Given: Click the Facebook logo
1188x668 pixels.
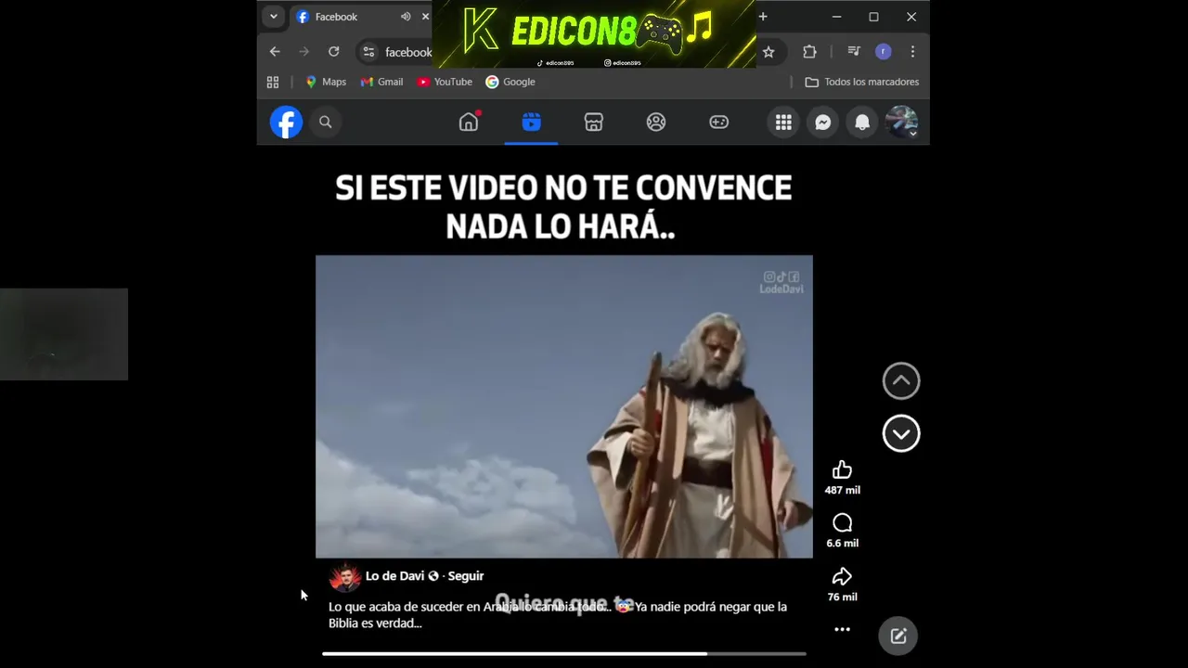Looking at the screenshot, I should pos(286,122).
